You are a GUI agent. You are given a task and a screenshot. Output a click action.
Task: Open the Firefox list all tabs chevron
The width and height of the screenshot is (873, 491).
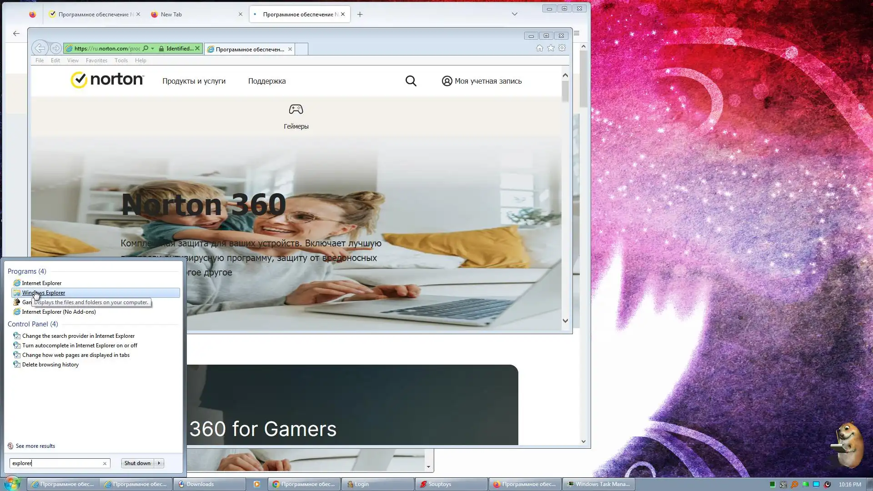[x=514, y=14]
